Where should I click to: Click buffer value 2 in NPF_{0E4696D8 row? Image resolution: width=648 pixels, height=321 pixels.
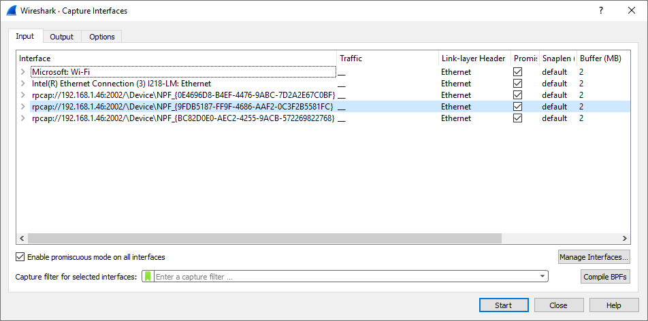tap(581, 95)
